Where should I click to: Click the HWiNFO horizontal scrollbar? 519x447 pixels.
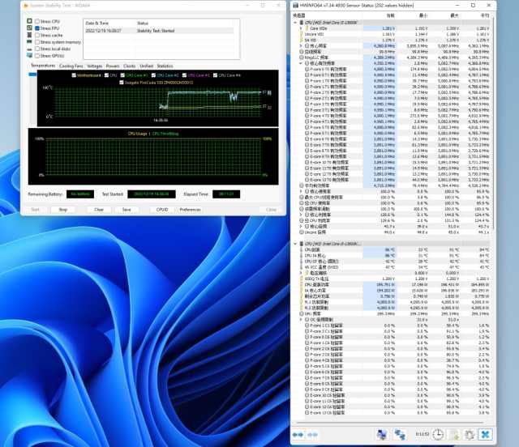(x=390, y=422)
